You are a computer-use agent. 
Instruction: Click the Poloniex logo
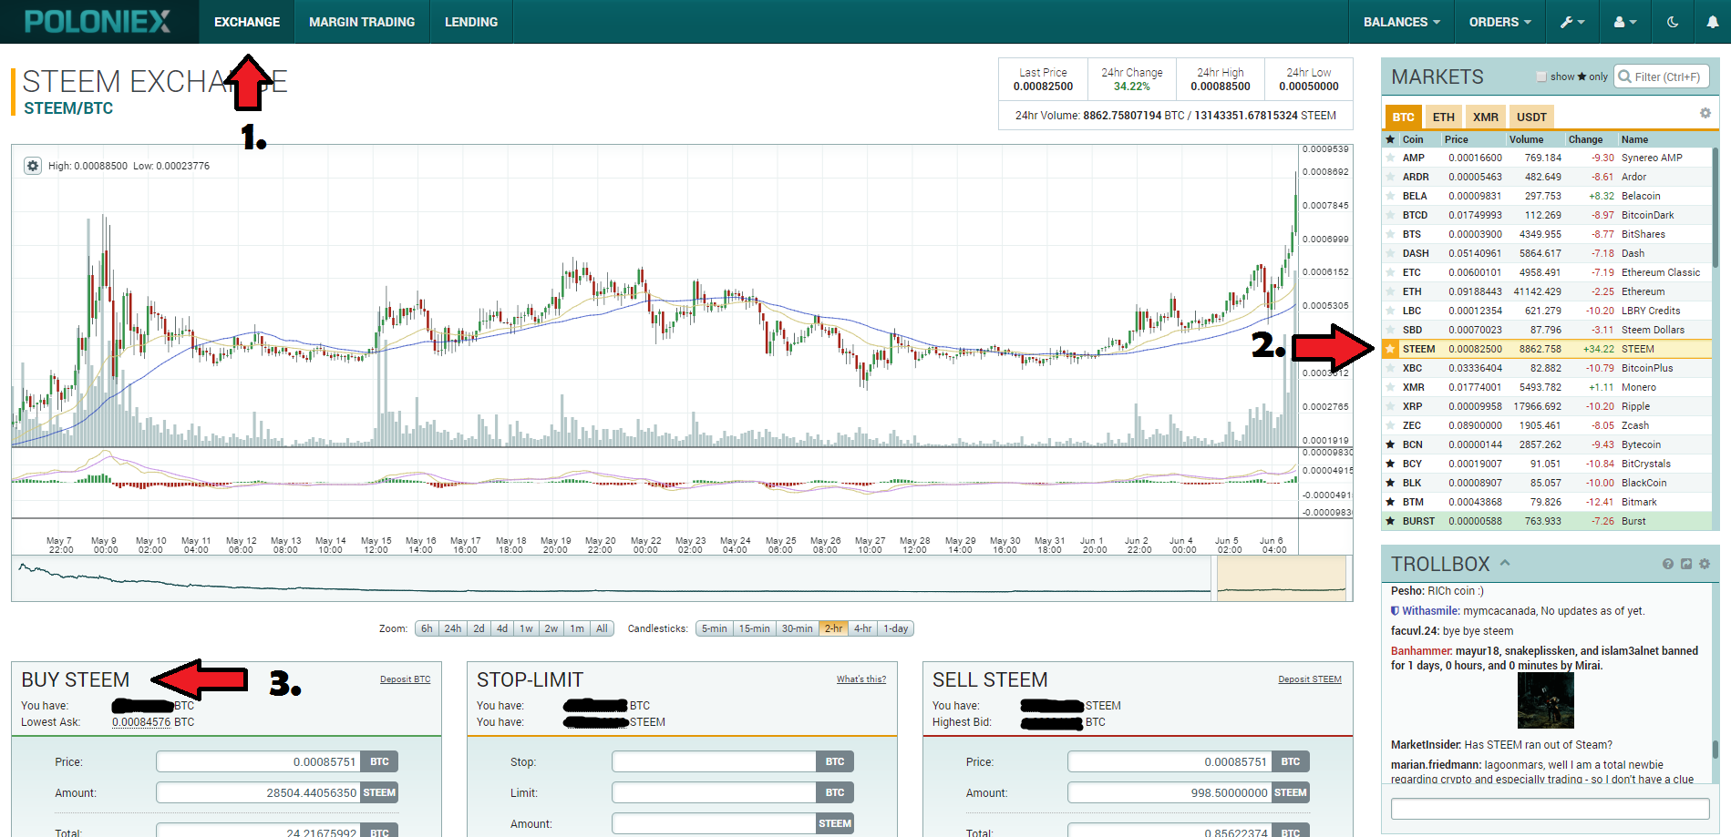point(98,22)
